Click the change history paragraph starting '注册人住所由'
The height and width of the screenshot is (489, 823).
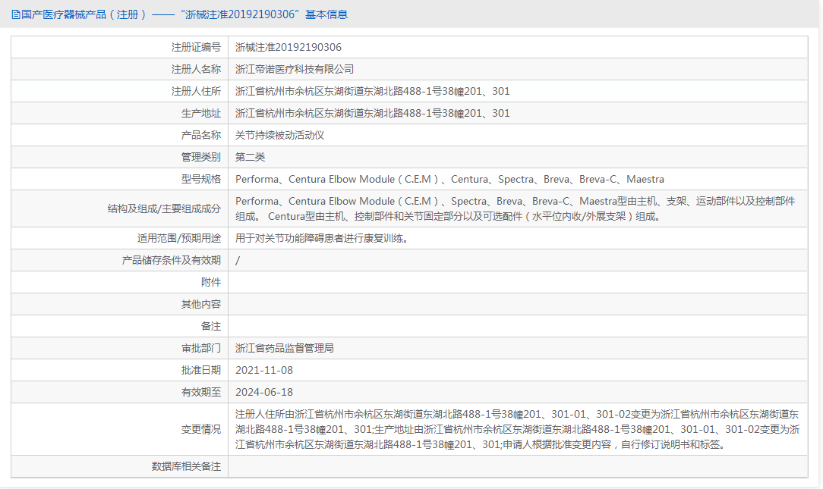518,429
